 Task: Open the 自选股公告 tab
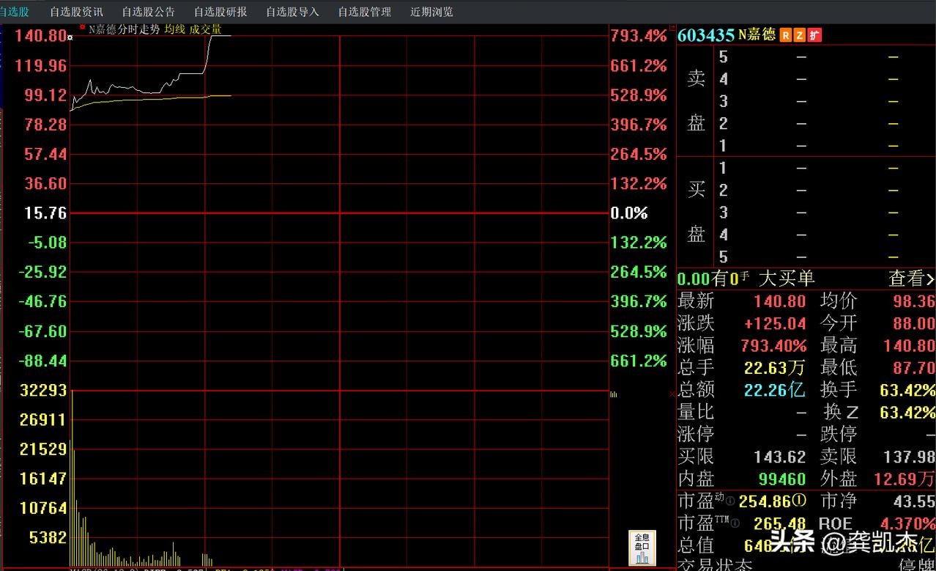(x=149, y=12)
